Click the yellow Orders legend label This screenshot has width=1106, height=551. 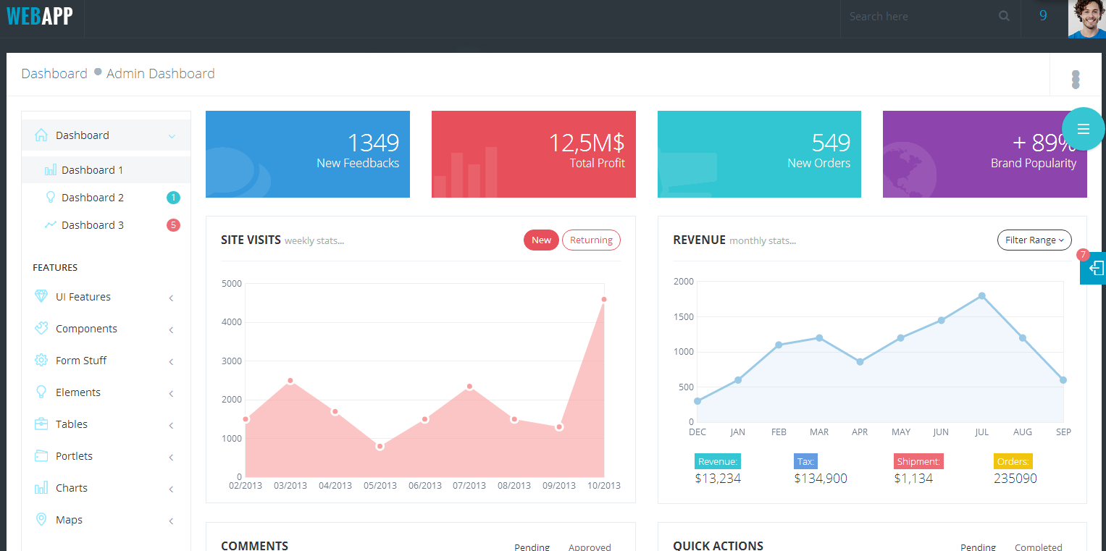coord(1013,461)
